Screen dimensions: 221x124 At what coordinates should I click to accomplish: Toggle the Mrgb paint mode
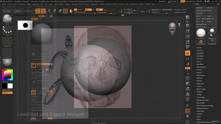pyautogui.click(x=79, y=10)
